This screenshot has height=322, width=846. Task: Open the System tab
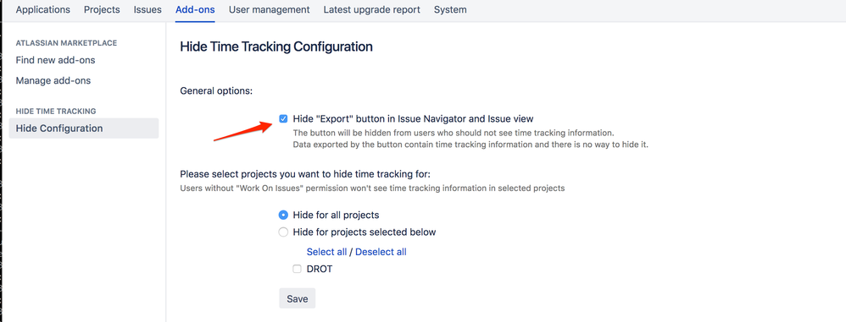450,9
